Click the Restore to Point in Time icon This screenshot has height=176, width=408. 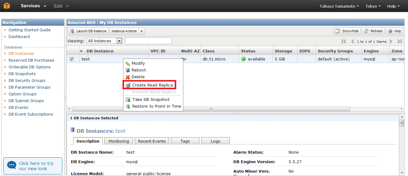coord(128,106)
